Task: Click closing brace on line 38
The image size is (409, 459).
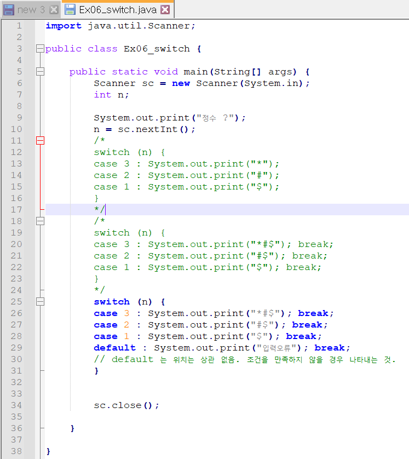Action: pyautogui.click(x=48, y=451)
